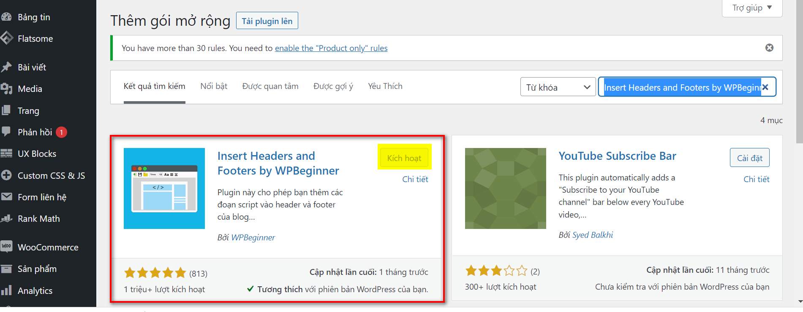This screenshot has height=312, width=803.
Task: Click the Media library icon
Action: tap(6, 89)
